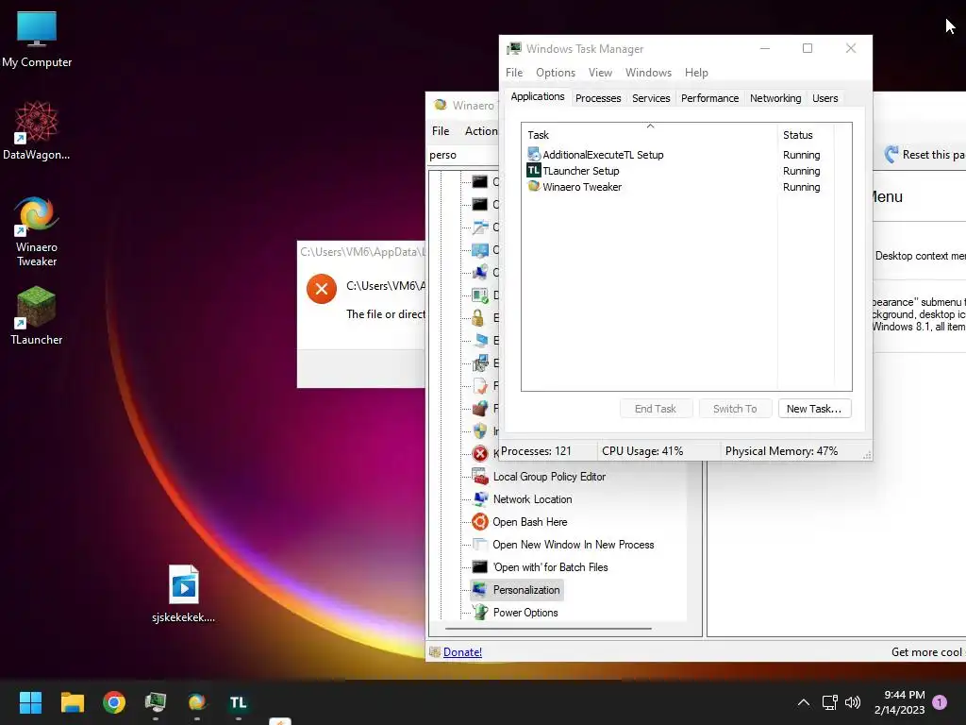The width and height of the screenshot is (966, 725).
Task: Open the DataWagon desktop shortcut
Action: click(x=37, y=130)
